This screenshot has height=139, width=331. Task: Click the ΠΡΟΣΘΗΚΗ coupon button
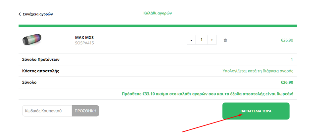point(85,111)
